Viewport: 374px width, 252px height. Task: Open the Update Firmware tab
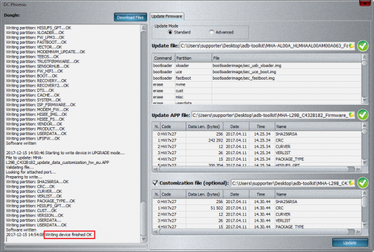pyautogui.click(x=167, y=17)
